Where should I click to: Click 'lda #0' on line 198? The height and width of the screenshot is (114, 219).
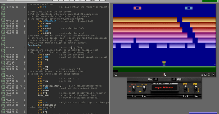point(42,110)
